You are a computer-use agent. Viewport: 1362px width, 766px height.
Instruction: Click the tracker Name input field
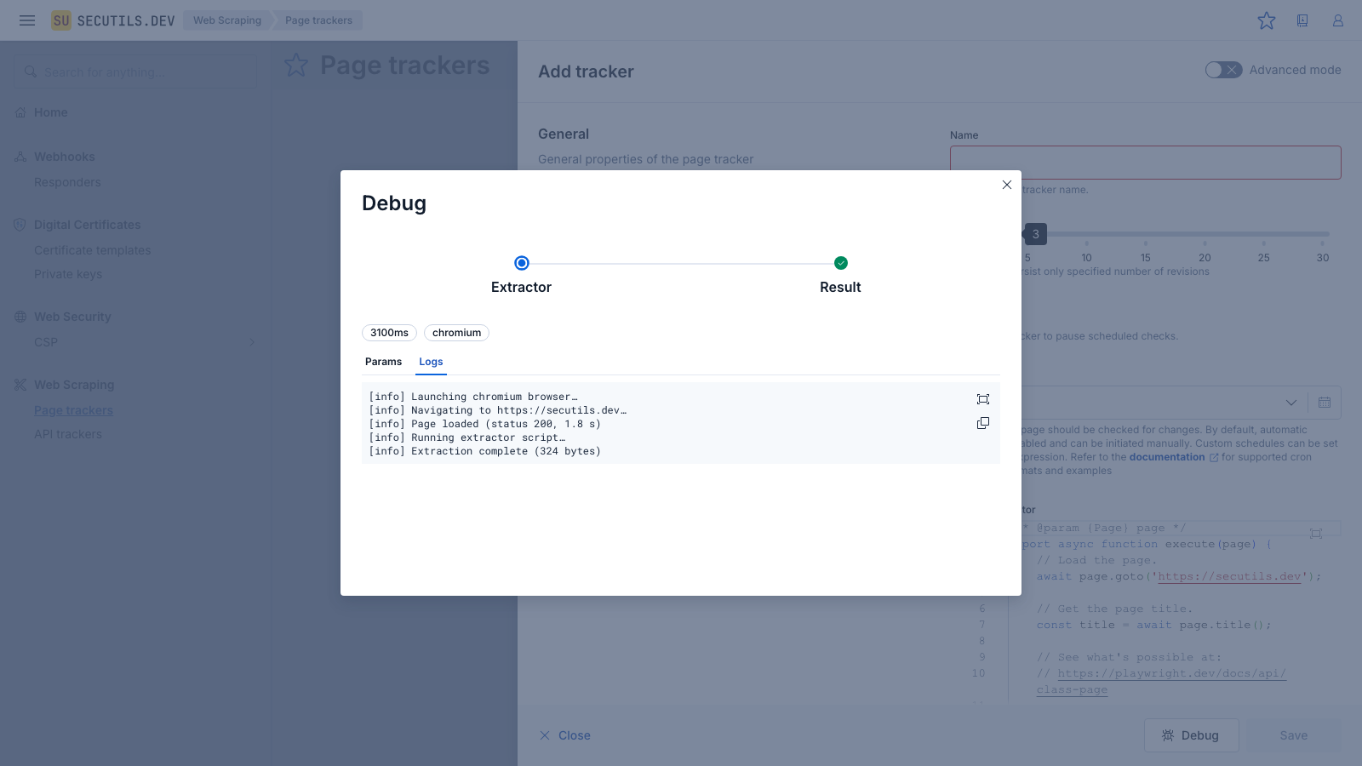coord(1145,163)
